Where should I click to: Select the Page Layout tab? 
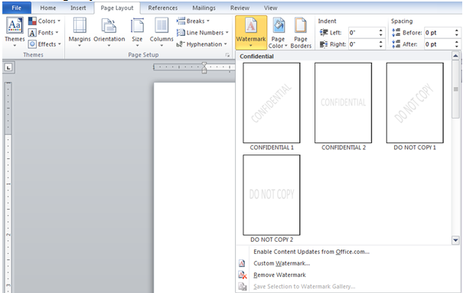[117, 8]
